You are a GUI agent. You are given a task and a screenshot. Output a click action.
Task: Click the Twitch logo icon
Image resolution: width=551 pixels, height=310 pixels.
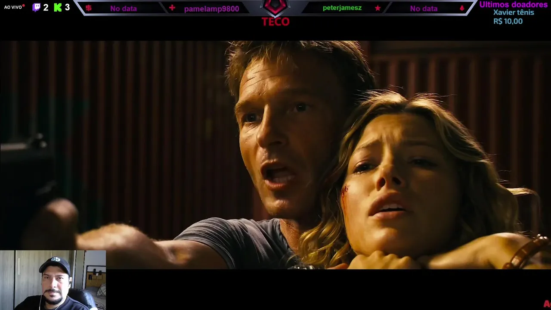point(37,7)
